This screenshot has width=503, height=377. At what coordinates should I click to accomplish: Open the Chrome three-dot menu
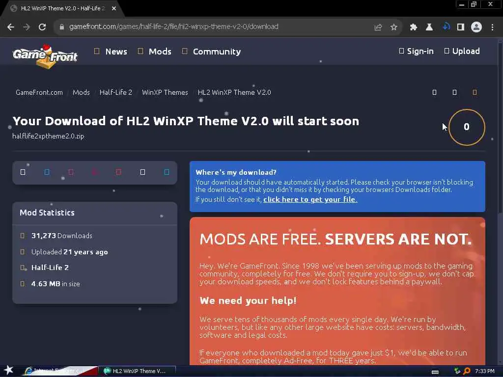pyautogui.click(x=492, y=27)
